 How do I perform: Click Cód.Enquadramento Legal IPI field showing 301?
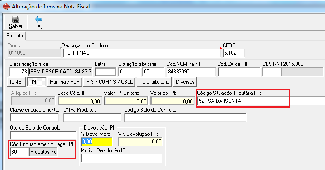pos(19,152)
